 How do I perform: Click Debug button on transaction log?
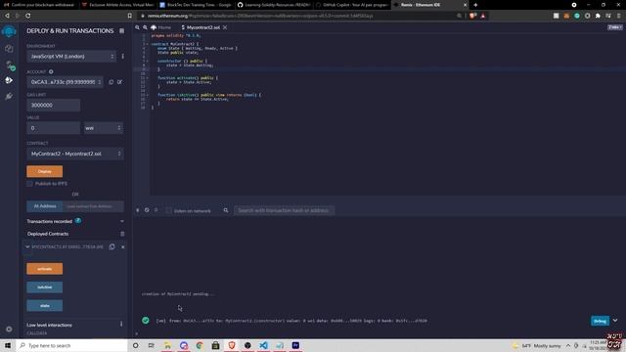(x=600, y=321)
